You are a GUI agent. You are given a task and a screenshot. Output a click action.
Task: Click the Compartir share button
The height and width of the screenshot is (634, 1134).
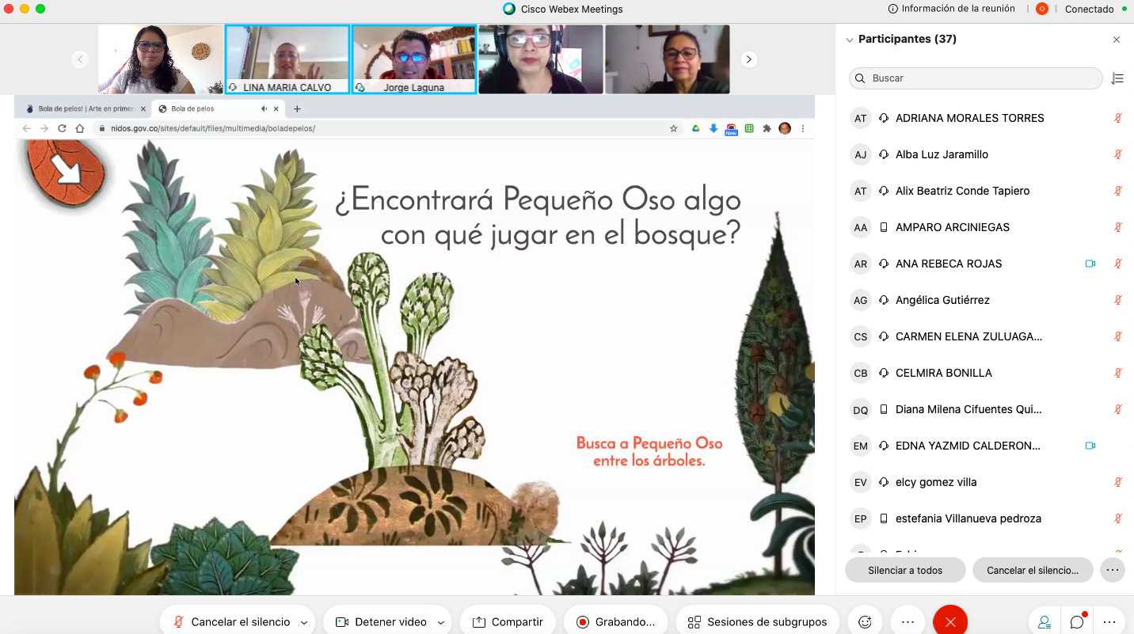[508, 622]
